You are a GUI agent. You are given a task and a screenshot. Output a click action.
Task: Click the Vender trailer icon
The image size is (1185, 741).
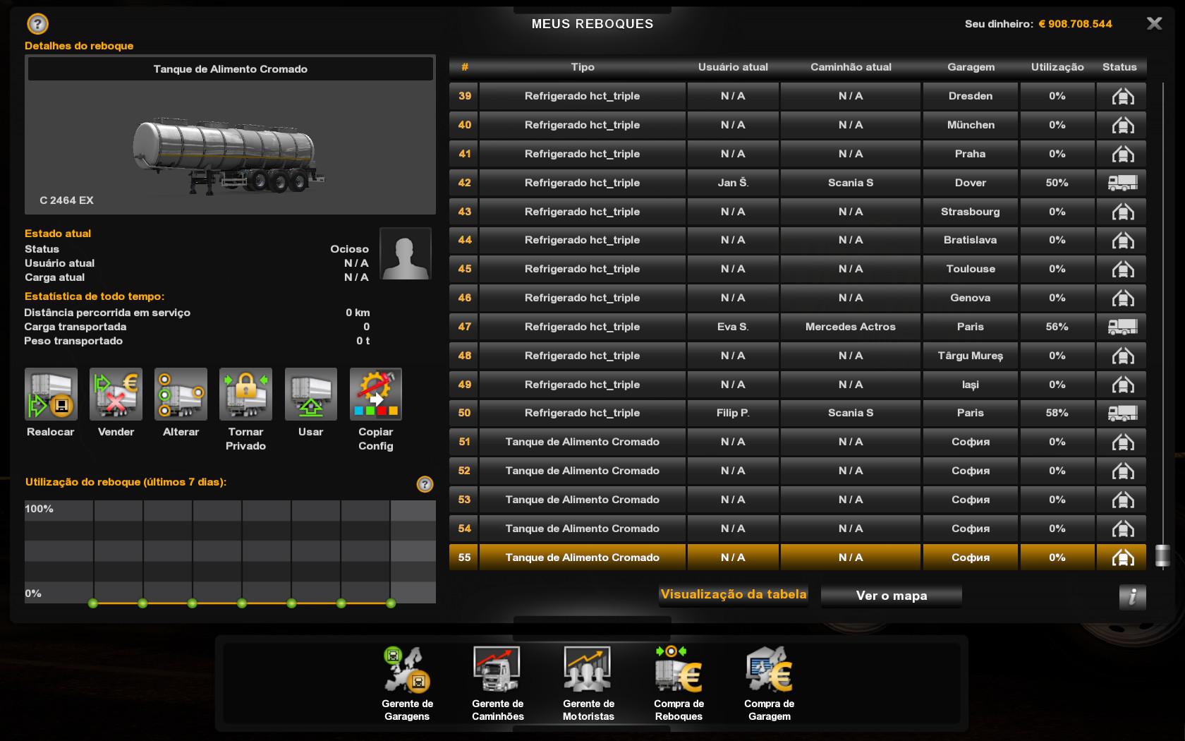tap(116, 394)
